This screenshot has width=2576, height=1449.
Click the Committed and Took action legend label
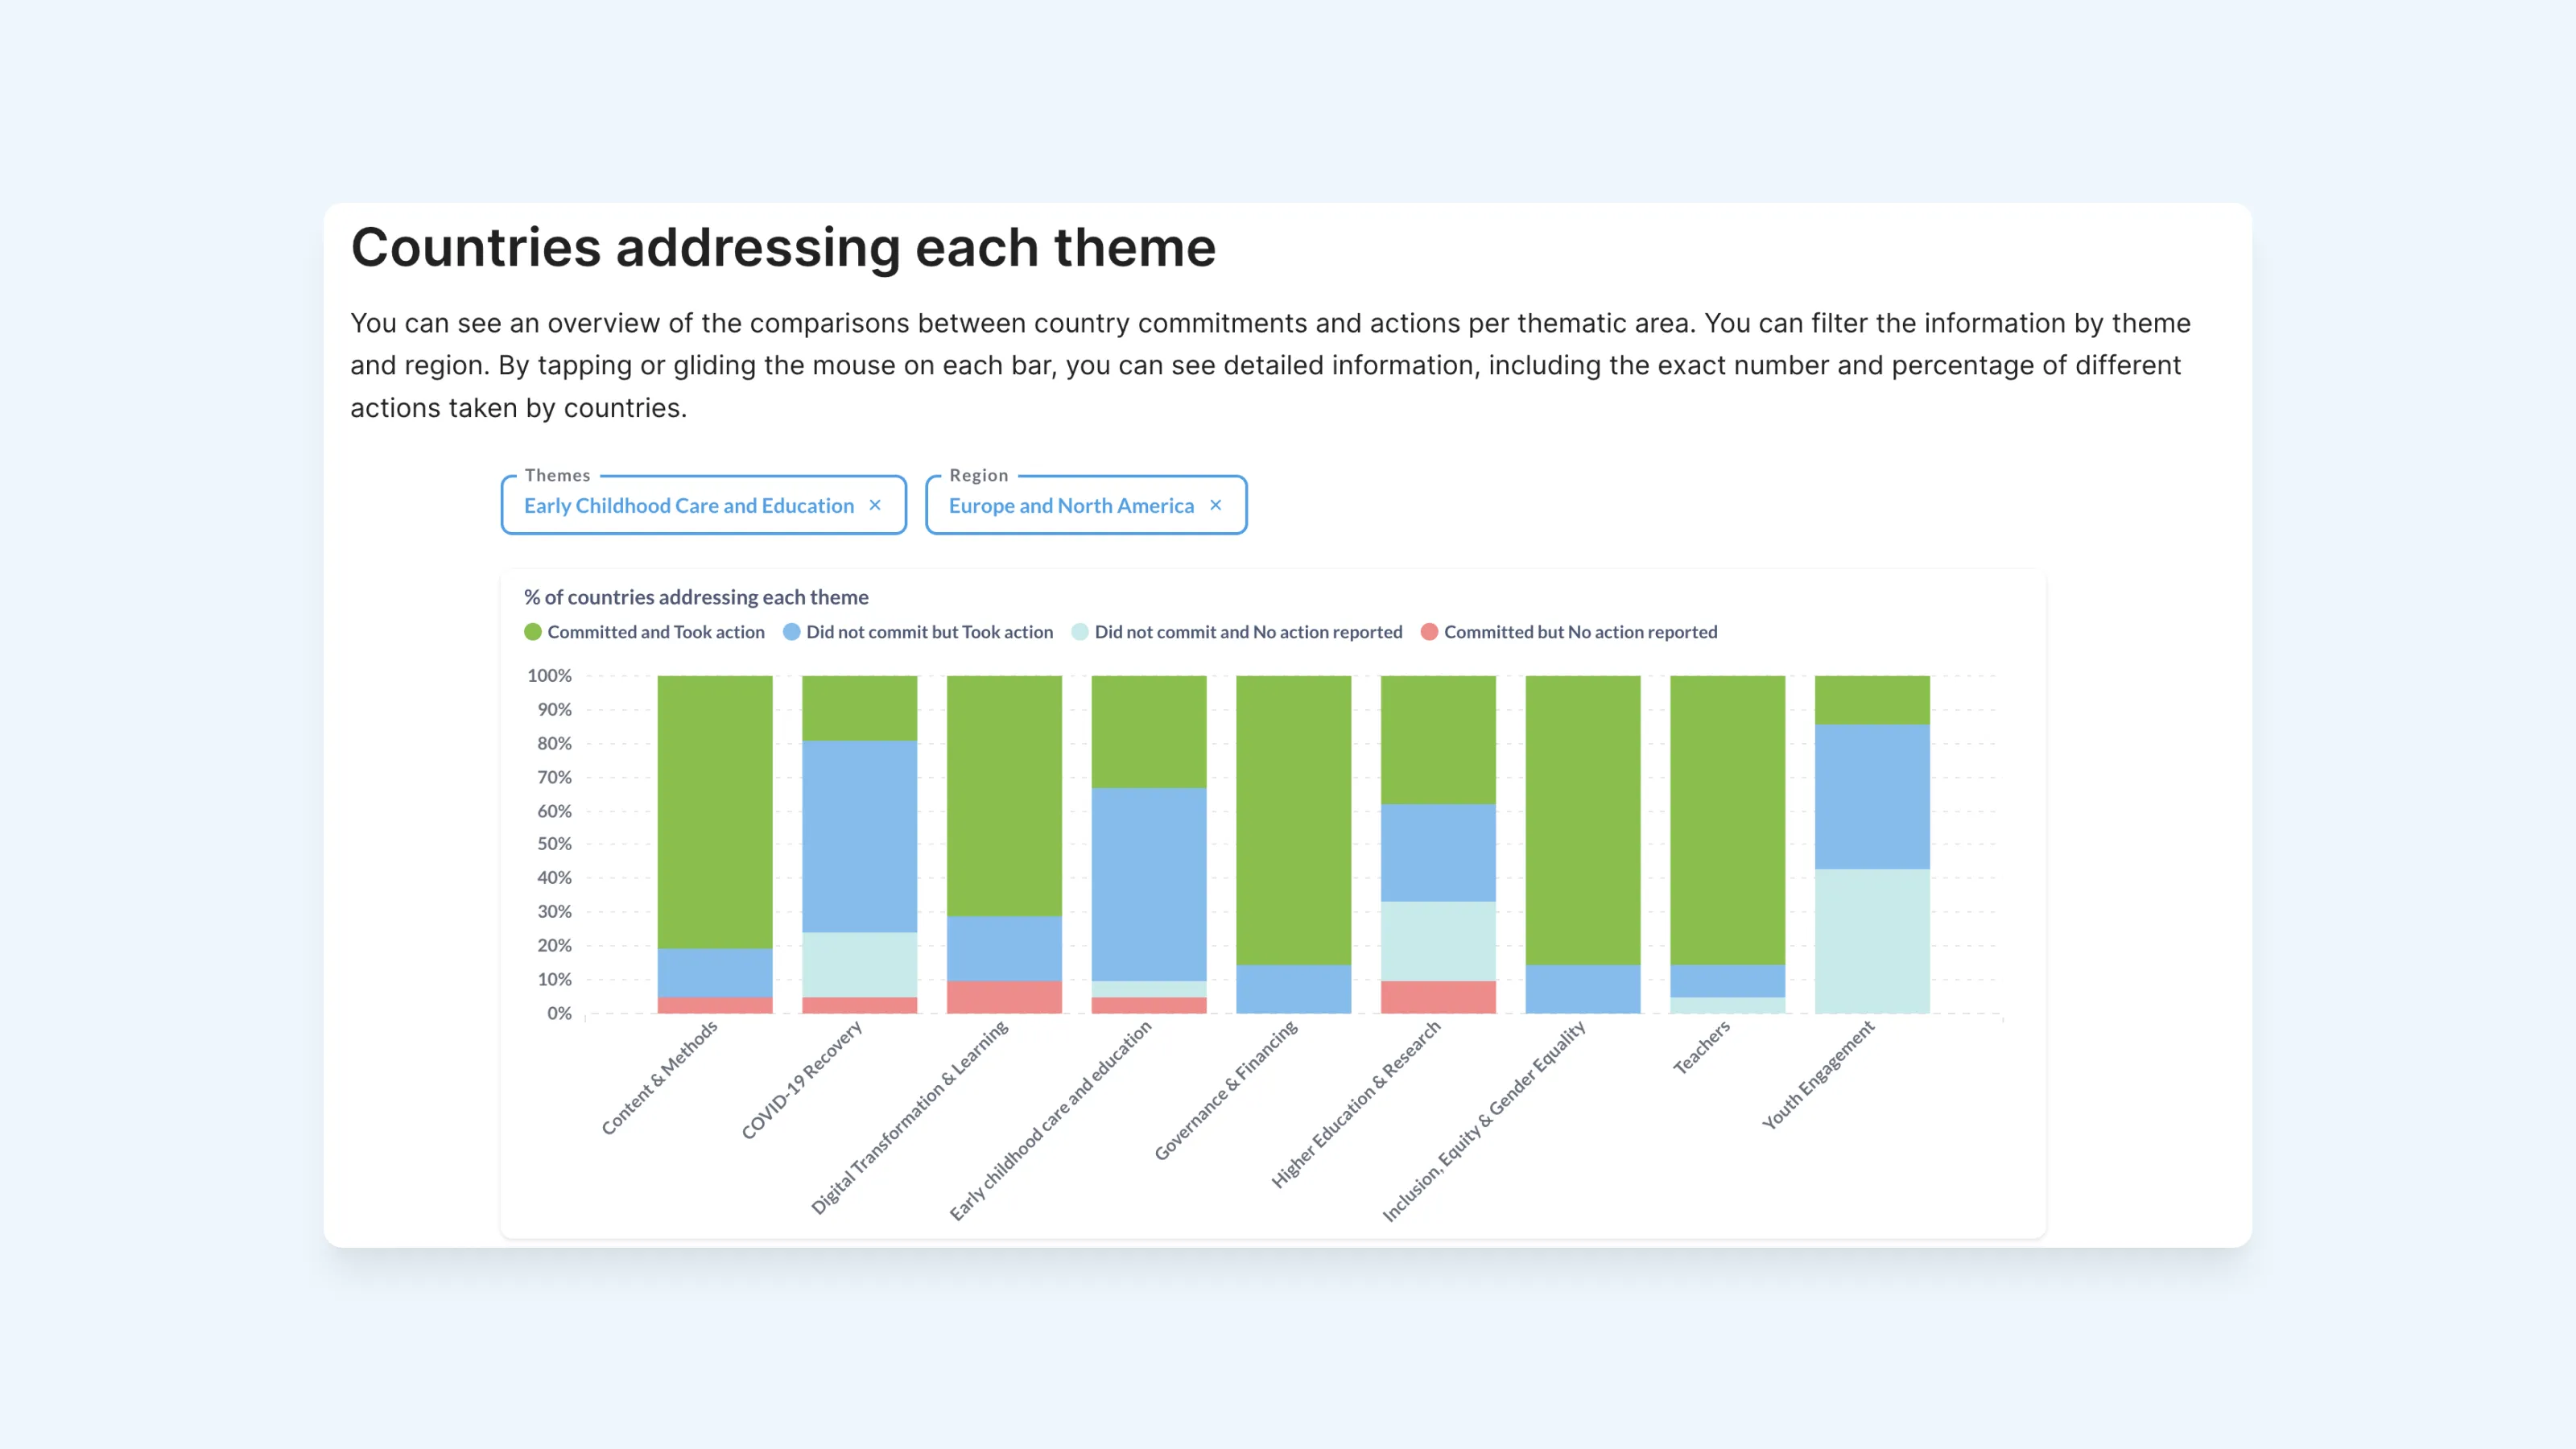[x=656, y=632]
